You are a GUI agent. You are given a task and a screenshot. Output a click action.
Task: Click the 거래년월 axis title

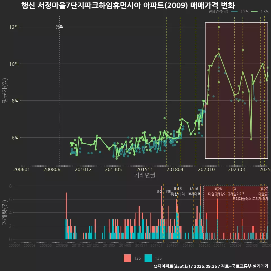pyautogui.click(x=145, y=175)
